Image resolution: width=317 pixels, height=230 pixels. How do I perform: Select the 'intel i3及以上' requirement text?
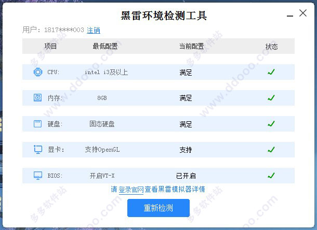pos(107,72)
